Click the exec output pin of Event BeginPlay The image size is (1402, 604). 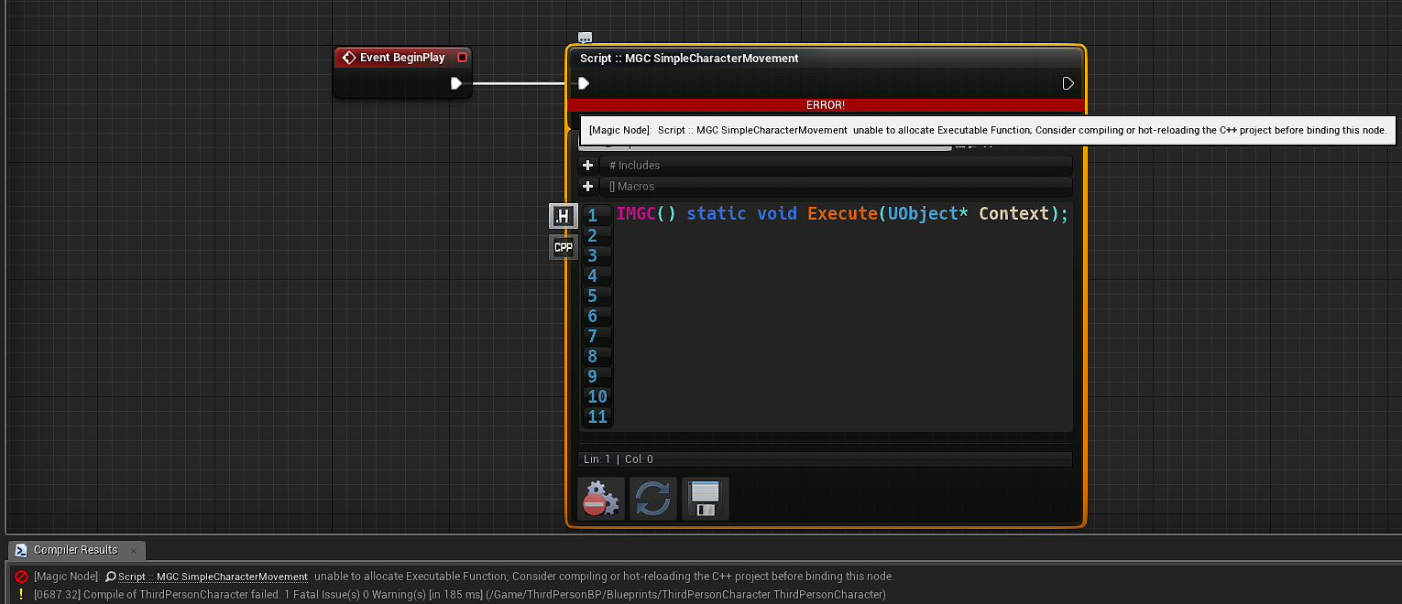[x=456, y=82]
